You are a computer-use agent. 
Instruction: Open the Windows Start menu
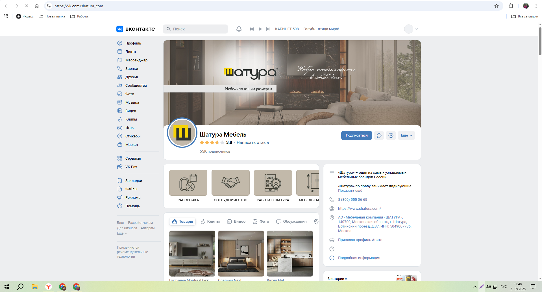click(7, 287)
